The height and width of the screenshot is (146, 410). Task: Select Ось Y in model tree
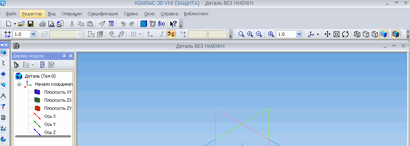click(50, 124)
